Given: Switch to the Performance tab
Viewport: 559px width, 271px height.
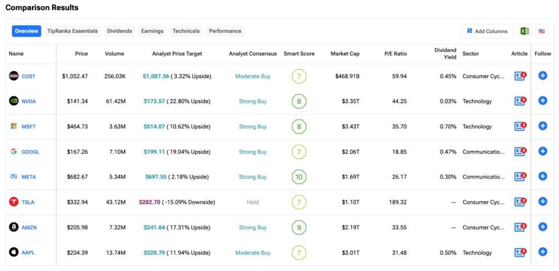Looking at the screenshot, I should 225,31.
